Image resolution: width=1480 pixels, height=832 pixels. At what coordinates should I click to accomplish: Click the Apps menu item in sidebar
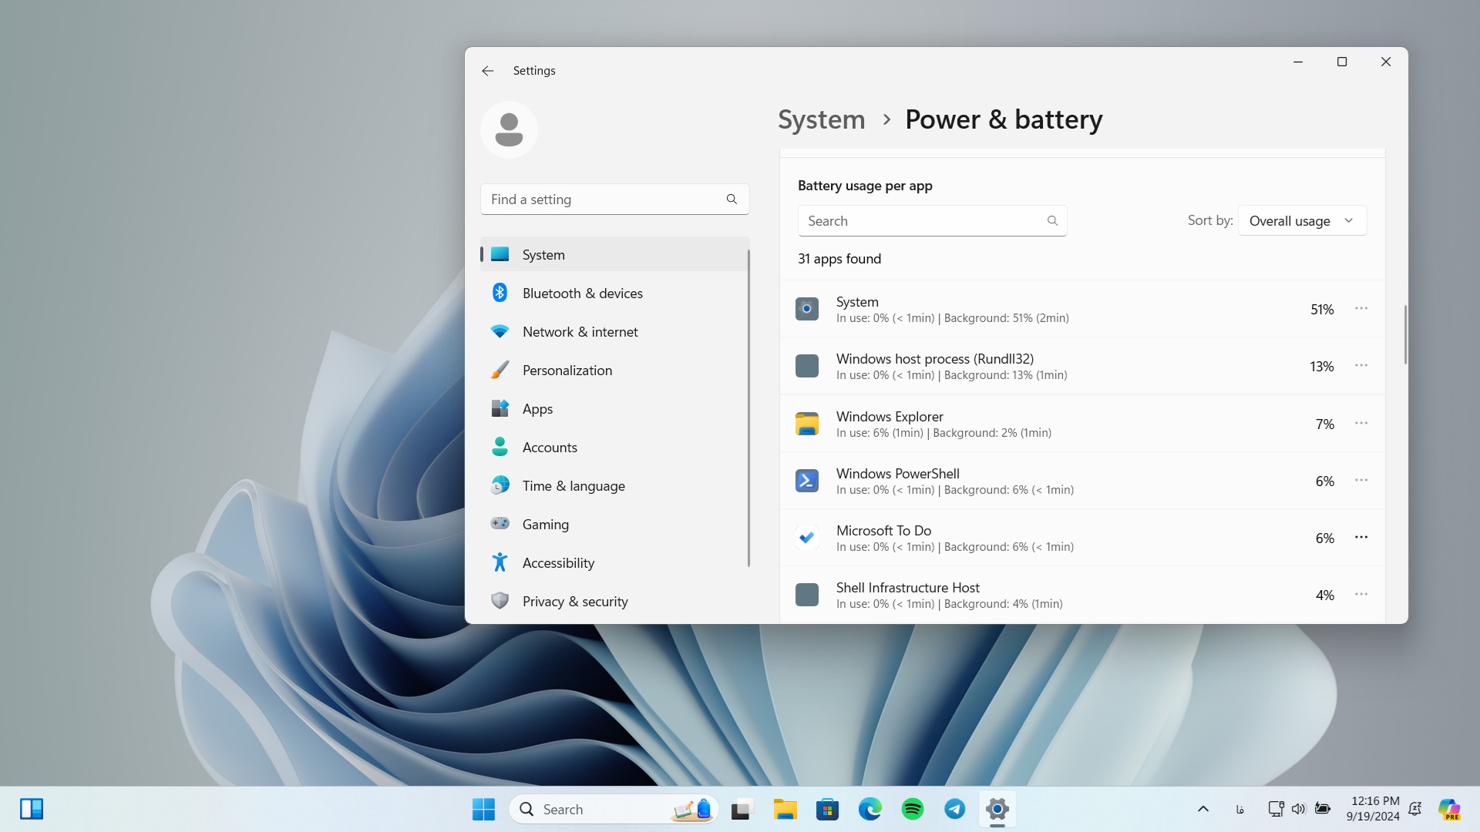(x=536, y=408)
